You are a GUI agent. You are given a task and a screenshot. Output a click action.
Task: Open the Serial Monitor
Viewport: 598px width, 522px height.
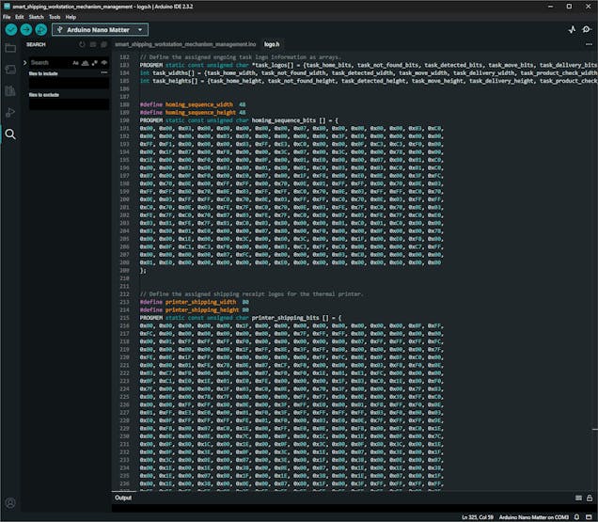588,30
